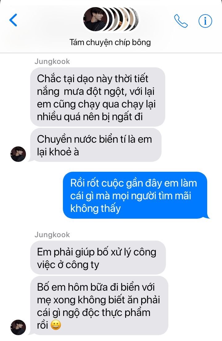Tap the front avatar in the group header
Screen dimensions: 222x341
pos(95,19)
